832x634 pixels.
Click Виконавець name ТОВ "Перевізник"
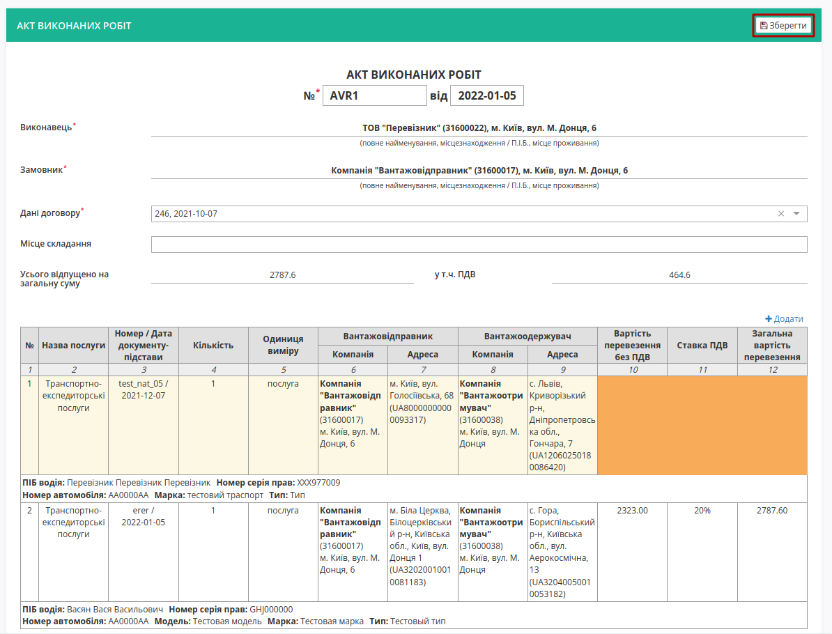479,128
